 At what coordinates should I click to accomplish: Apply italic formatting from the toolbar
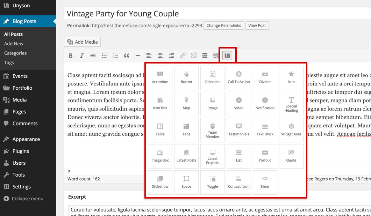[81, 56]
